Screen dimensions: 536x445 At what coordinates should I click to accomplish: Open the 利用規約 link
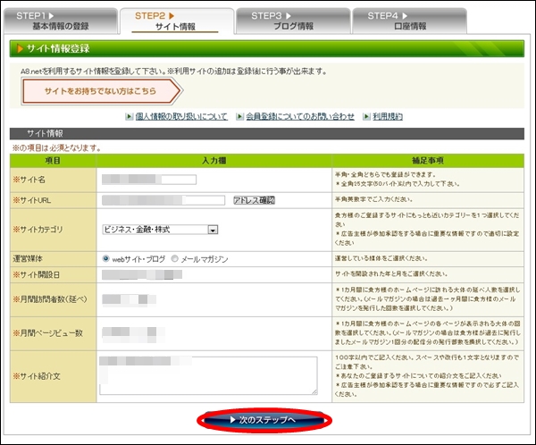click(x=388, y=117)
